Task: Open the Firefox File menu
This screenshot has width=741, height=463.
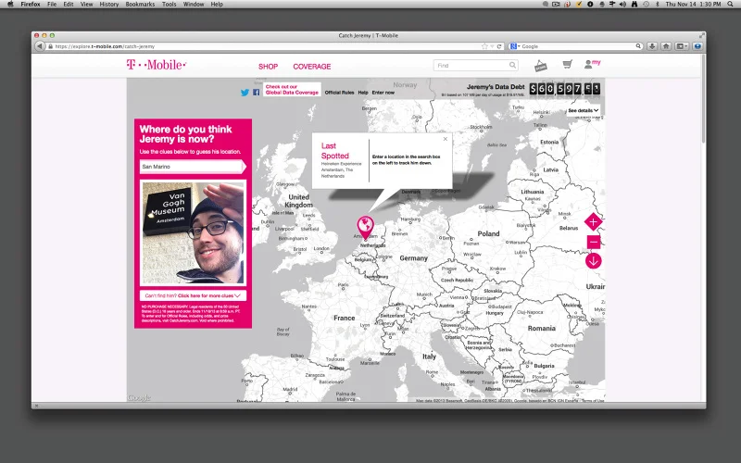Action: (52, 5)
